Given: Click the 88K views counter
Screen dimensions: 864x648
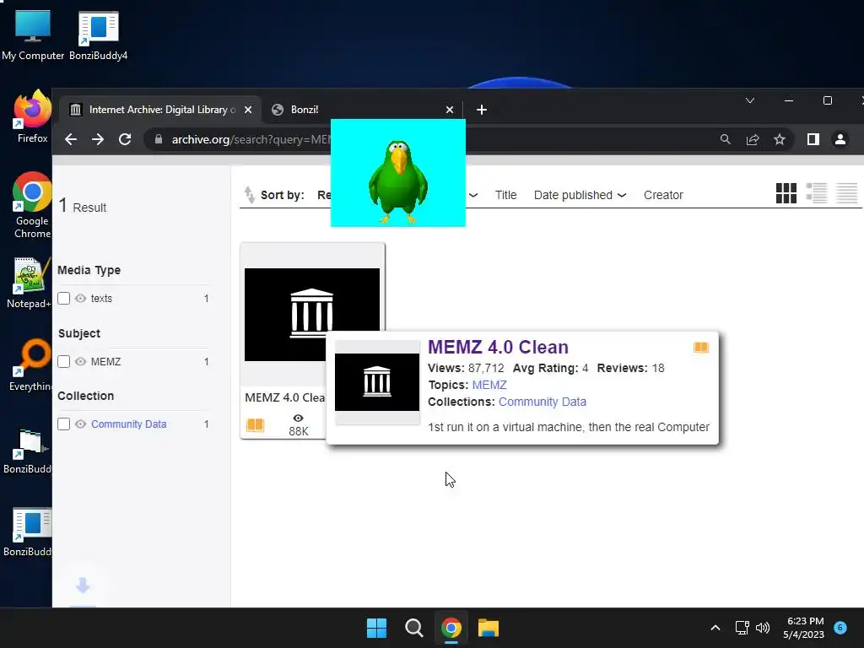Looking at the screenshot, I should (298, 425).
